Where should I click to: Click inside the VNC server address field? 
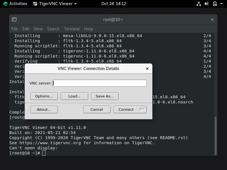(99, 83)
